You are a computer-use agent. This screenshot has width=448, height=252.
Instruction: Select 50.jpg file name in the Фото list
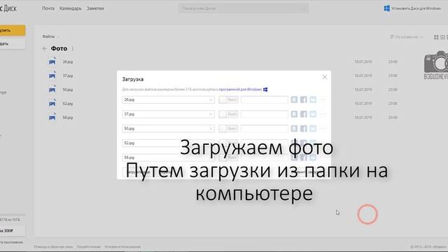(68, 90)
